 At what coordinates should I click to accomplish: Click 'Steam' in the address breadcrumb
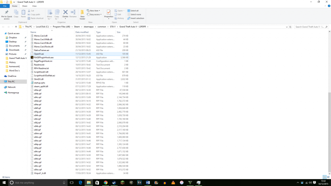point(77,27)
